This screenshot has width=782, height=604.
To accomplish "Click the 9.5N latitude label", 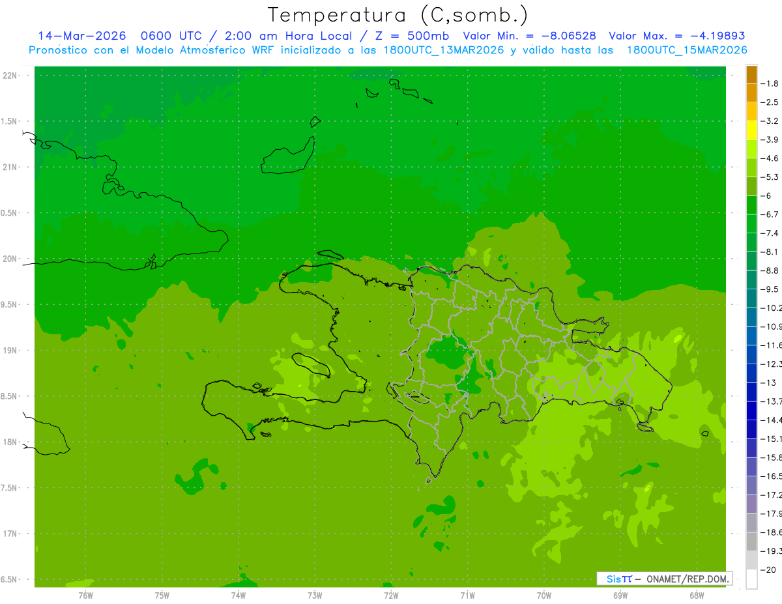I will 9,305.
